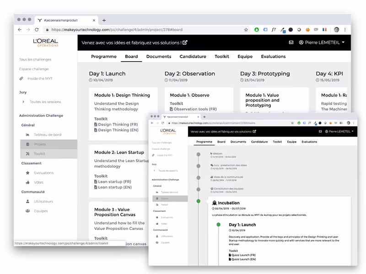The image size is (366, 274).
Task: Click the Module 1: Design Thinking card title
Action: click(122, 95)
